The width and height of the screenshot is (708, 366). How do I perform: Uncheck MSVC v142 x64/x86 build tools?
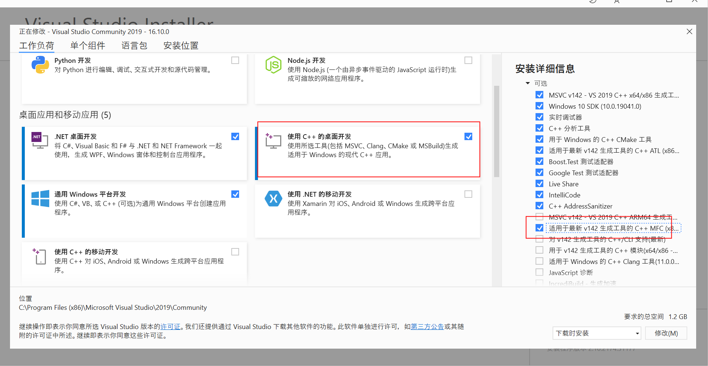pos(540,95)
